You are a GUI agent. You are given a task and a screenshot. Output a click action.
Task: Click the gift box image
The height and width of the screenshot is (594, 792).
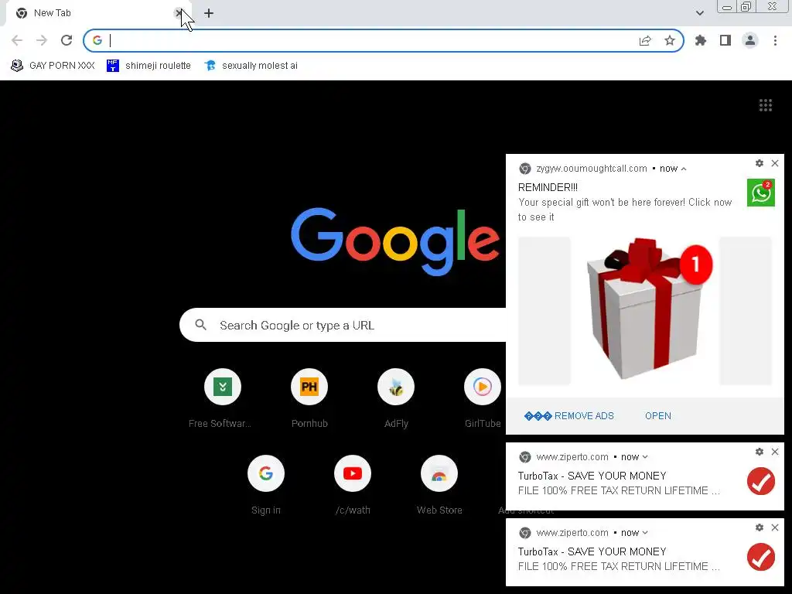645,311
